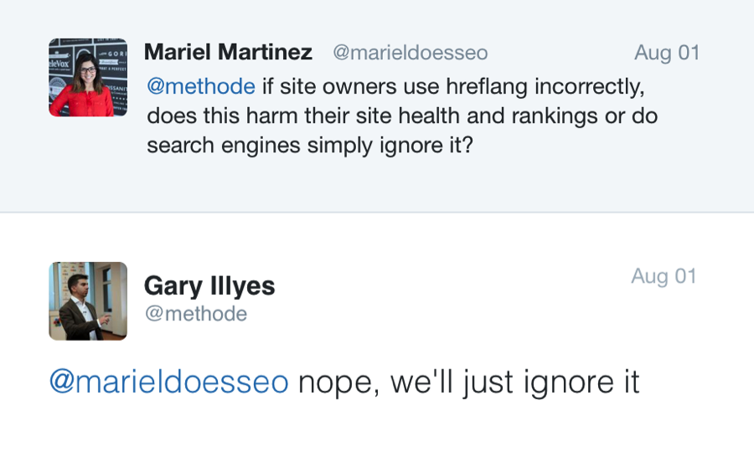
Task: Click the blue @methode mention in Mariel's tweet
Action: click(201, 86)
